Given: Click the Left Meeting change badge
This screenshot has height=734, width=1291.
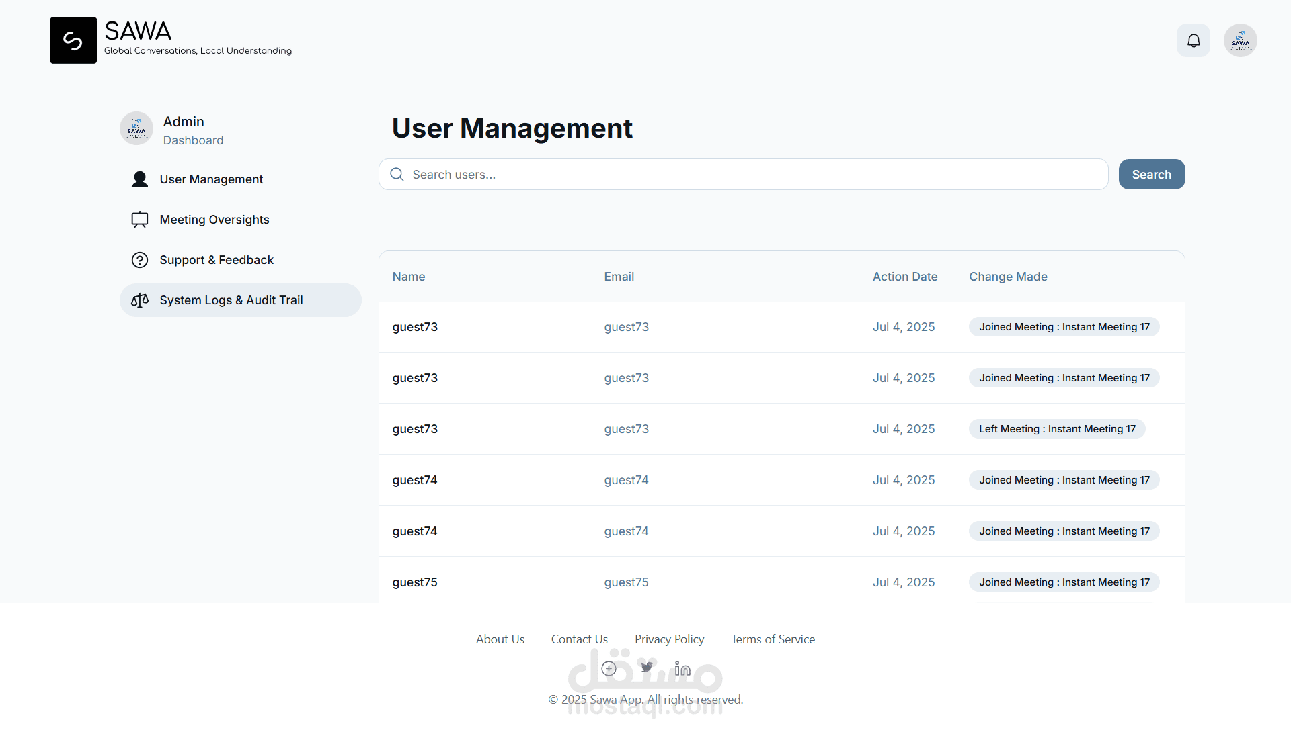Looking at the screenshot, I should tap(1056, 429).
